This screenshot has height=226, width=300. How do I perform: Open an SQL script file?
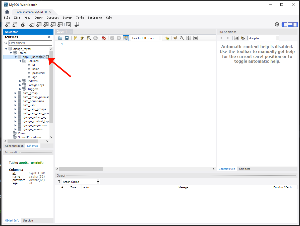point(15,24)
